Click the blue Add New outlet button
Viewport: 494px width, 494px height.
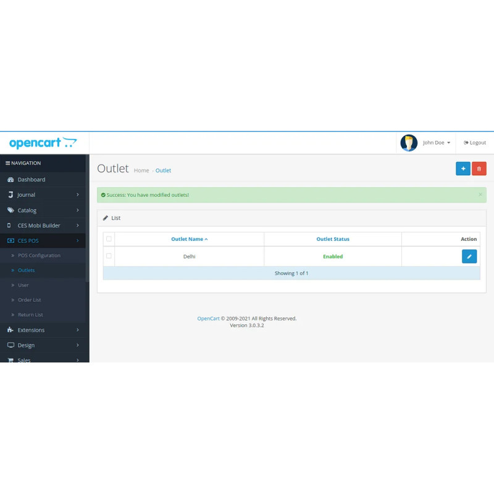[x=463, y=168]
